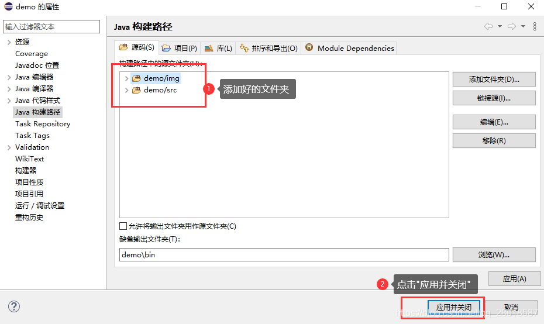Open the back history dropdown arrow

tap(500, 26)
